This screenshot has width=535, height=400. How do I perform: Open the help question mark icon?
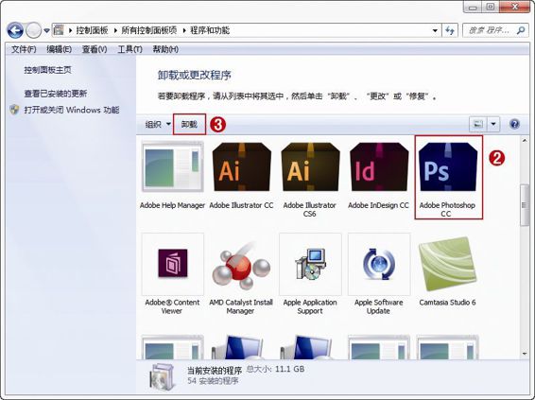coord(514,124)
